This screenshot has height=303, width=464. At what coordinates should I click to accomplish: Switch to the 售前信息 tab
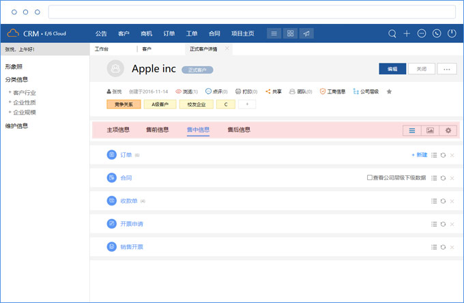158,130
